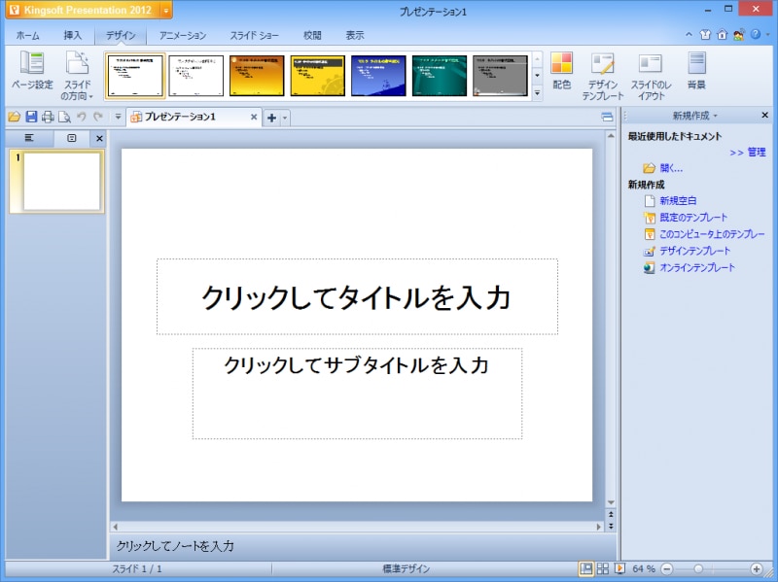Click the 開く link in the task pane
The image size is (778, 582).
tap(671, 167)
